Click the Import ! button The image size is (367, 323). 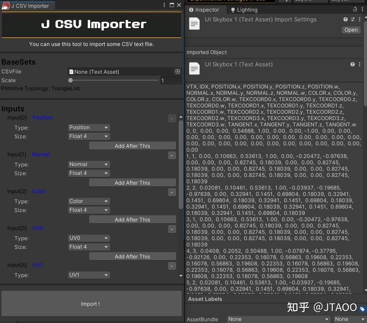pyautogui.click(x=92, y=304)
